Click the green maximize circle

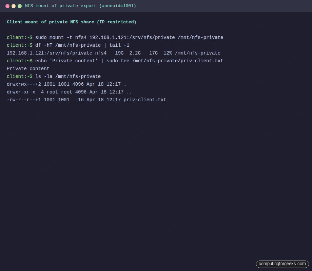tap(20, 6)
